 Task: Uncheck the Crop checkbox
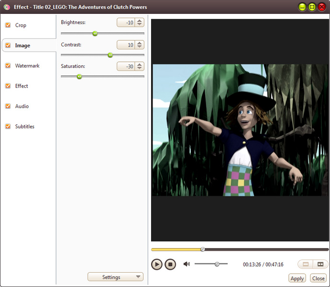tap(8, 25)
